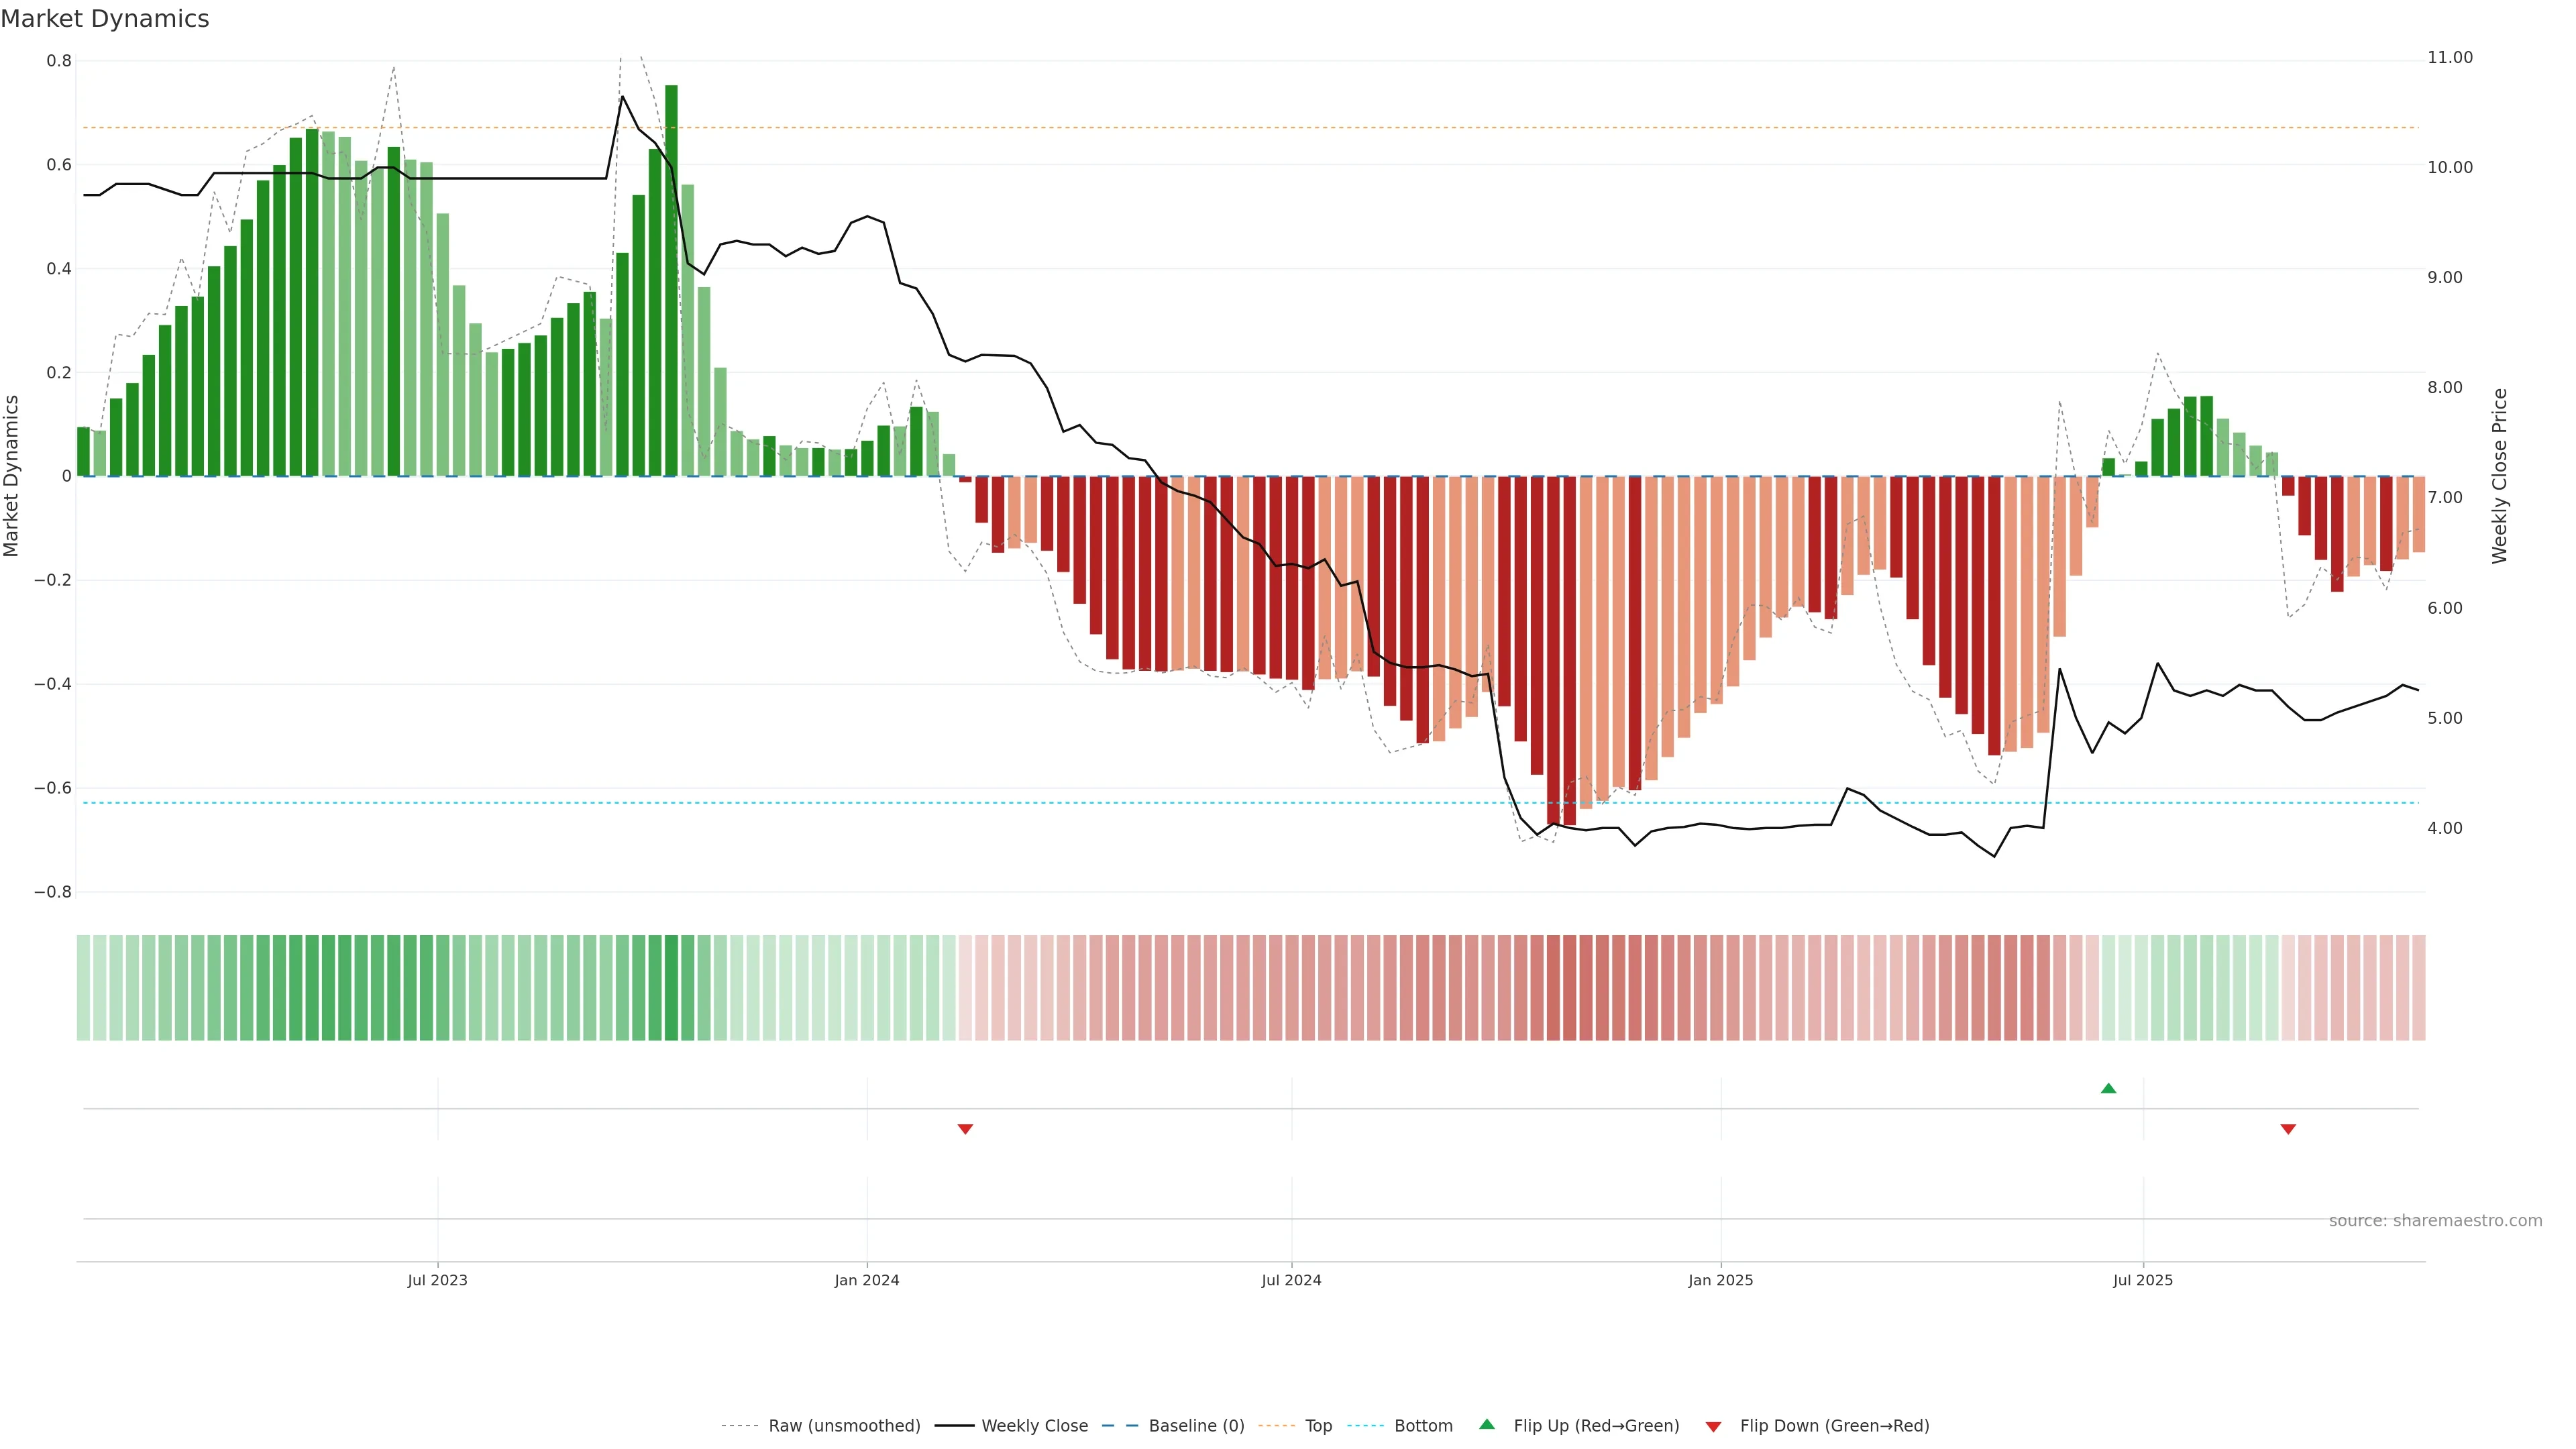This screenshot has height=1449, width=2576.
Task: Toggle the Top legend entry
Action: point(1318,1426)
